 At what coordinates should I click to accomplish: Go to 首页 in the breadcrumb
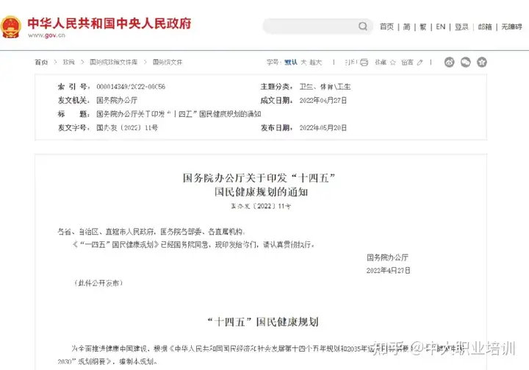point(41,63)
